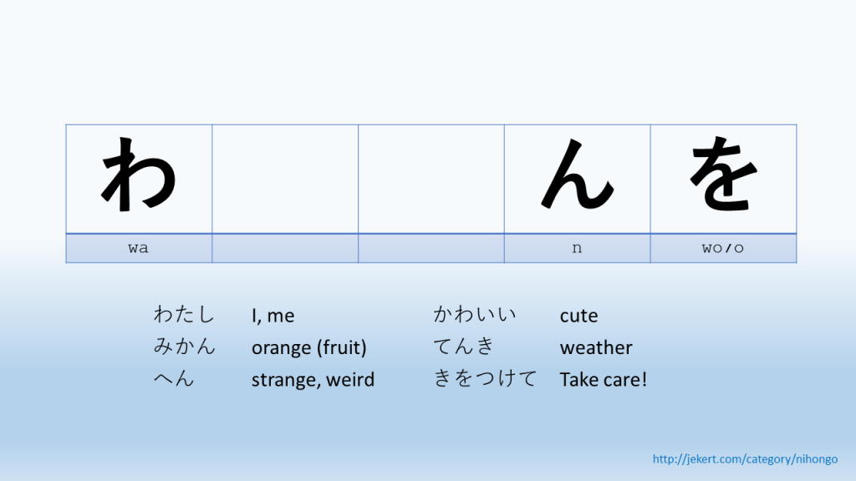Select the large を character cell
This screenshot has height=481, width=856.
[723, 179]
